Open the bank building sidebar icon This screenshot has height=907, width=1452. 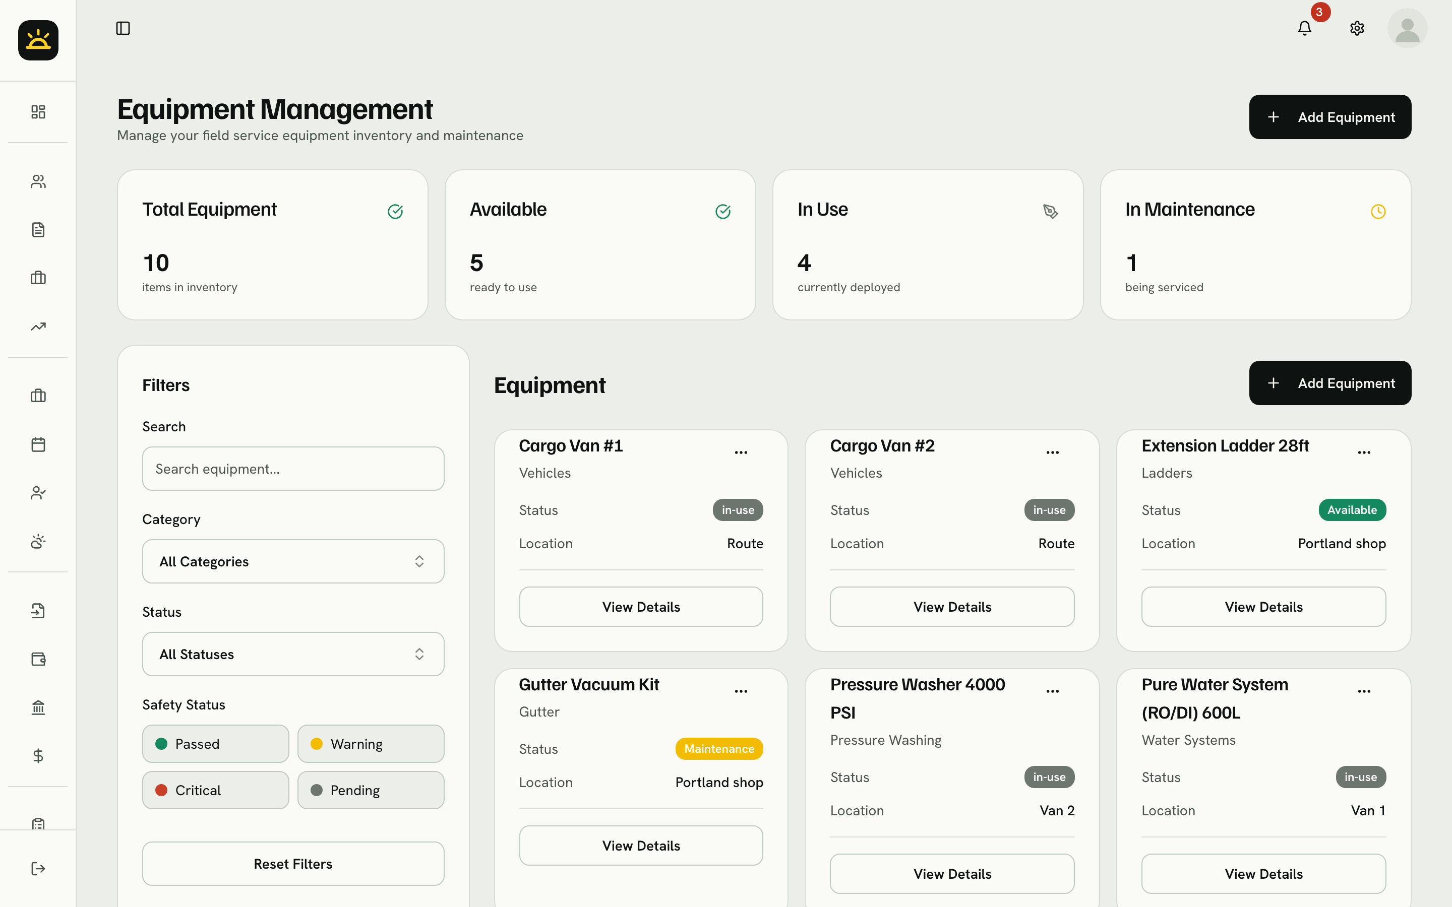coord(38,707)
